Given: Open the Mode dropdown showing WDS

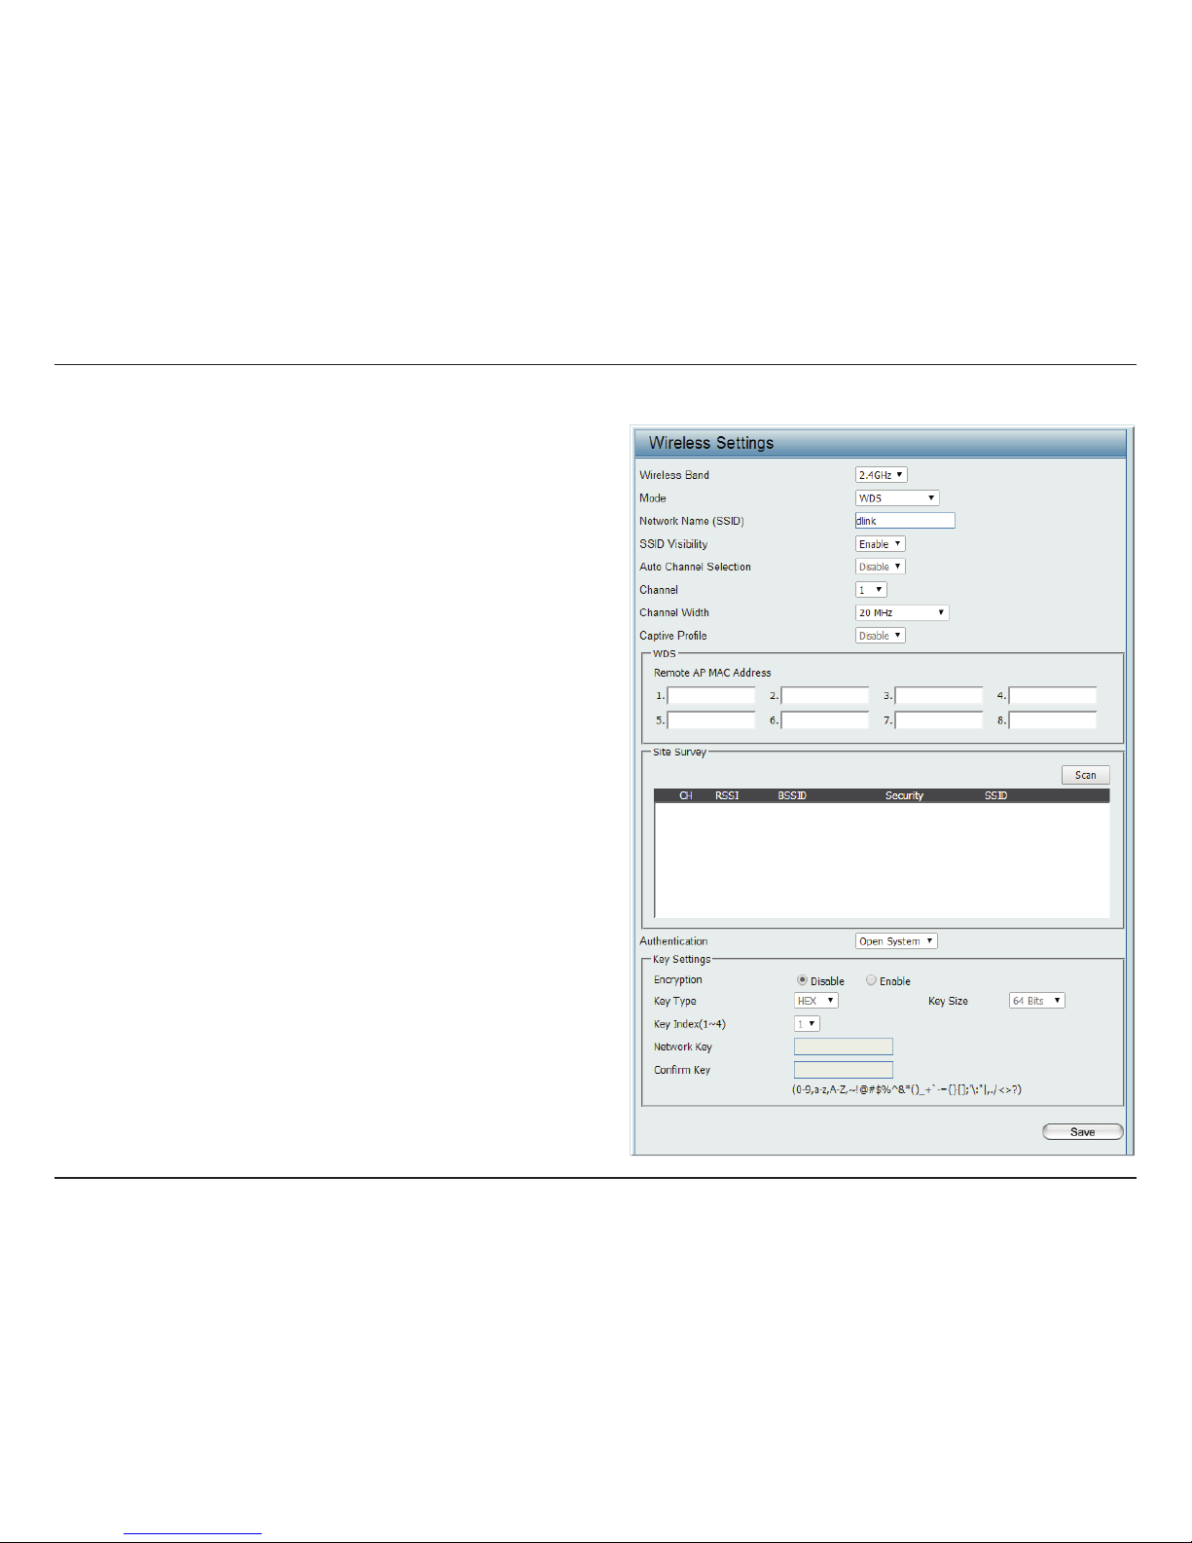Looking at the screenshot, I should click(x=897, y=497).
